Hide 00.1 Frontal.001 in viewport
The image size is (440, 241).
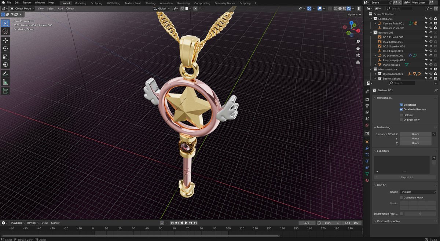431,37
